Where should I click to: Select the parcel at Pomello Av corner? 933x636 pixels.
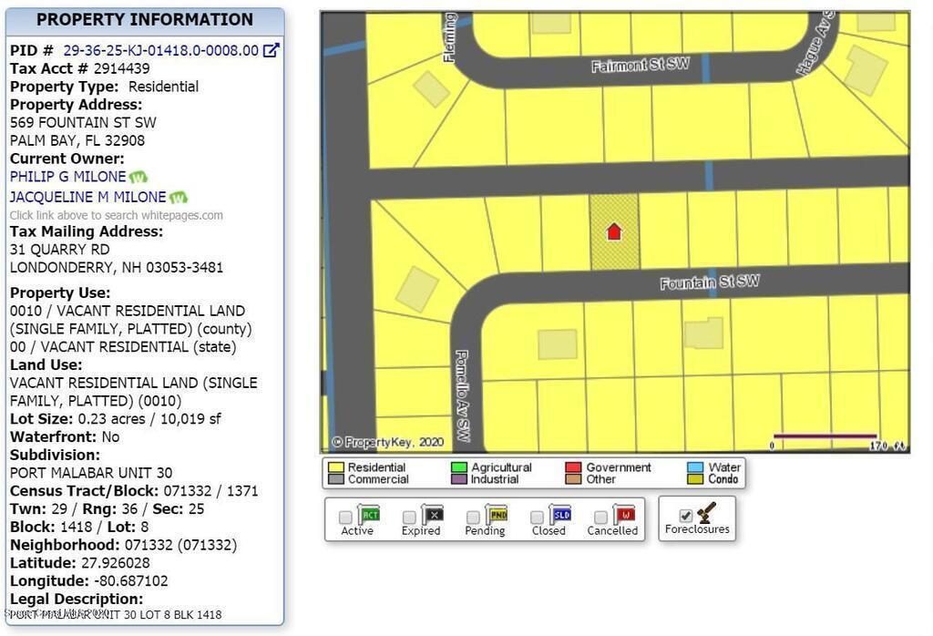416,290
